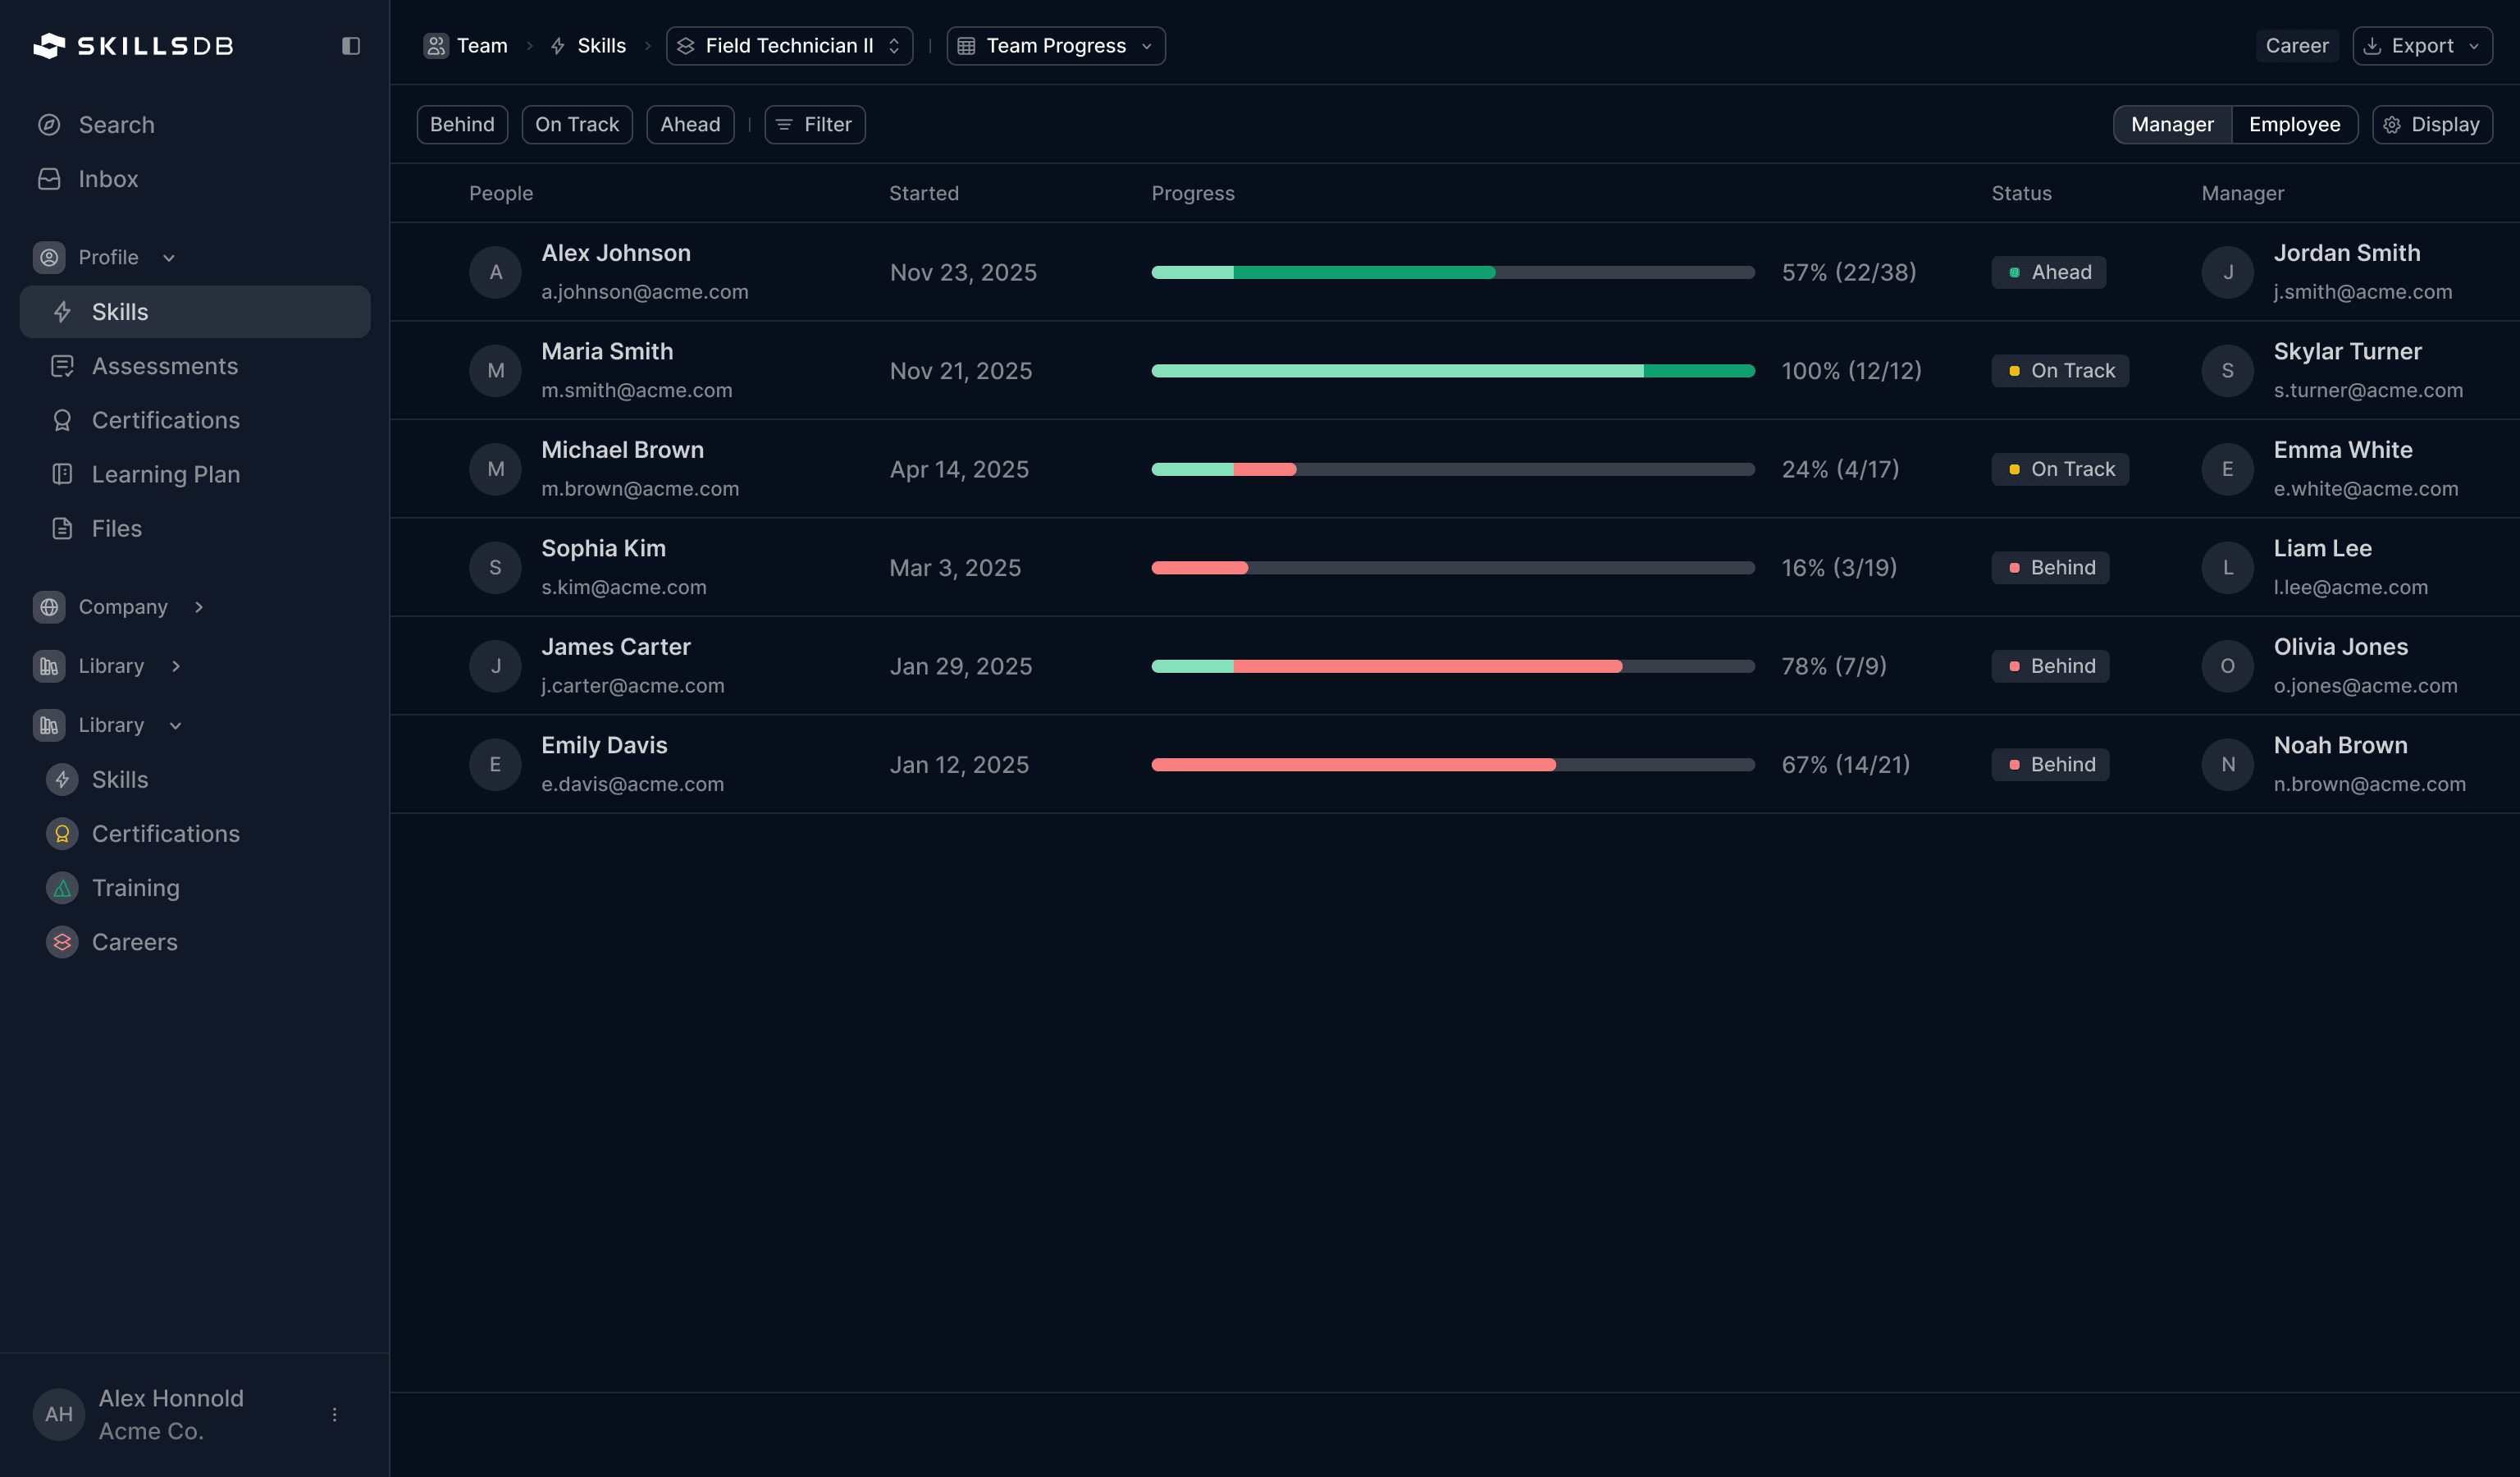This screenshot has width=2520, height=1477.
Task: Open the Files section
Action: coord(115,528)
